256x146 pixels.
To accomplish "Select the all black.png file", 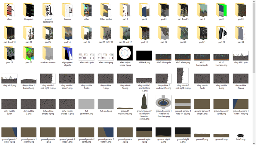I will pyautogui.click(x=144, y=56).
